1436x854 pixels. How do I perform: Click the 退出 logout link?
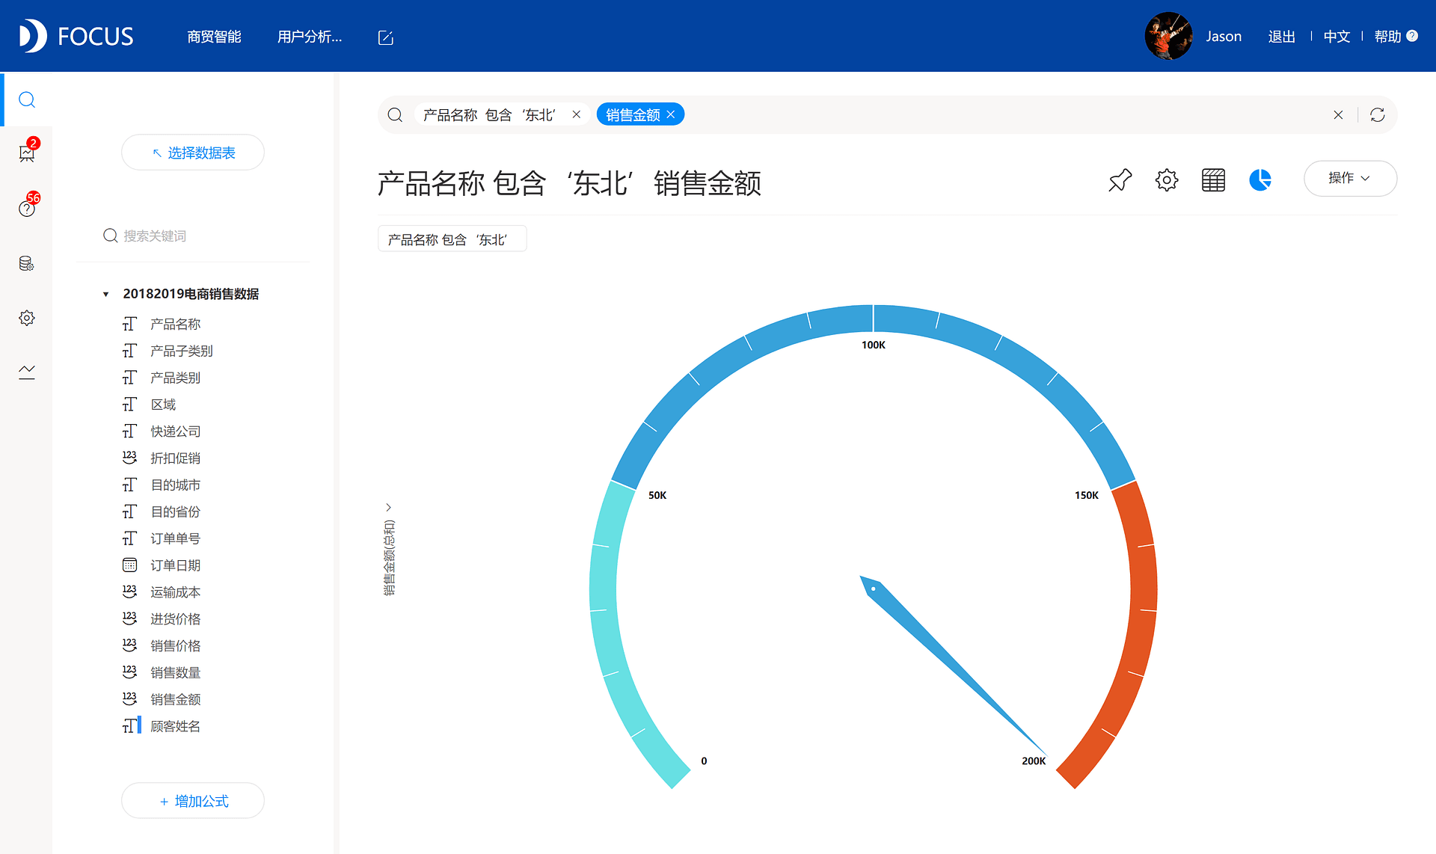click(x=1281, y=37)
